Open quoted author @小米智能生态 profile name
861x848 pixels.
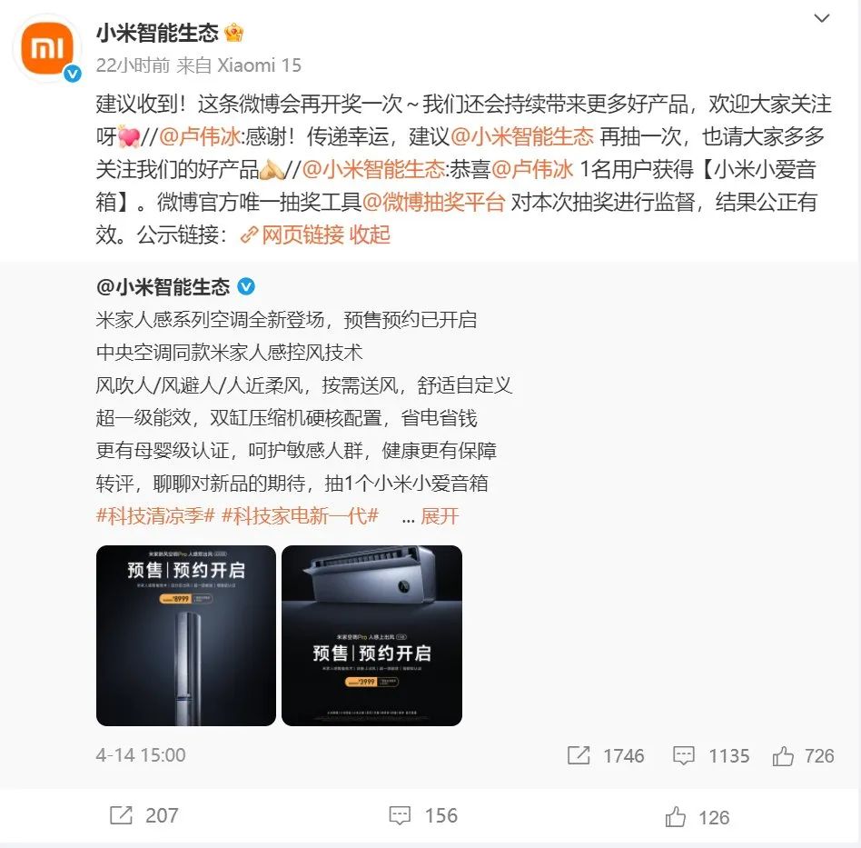coord(163,287)
